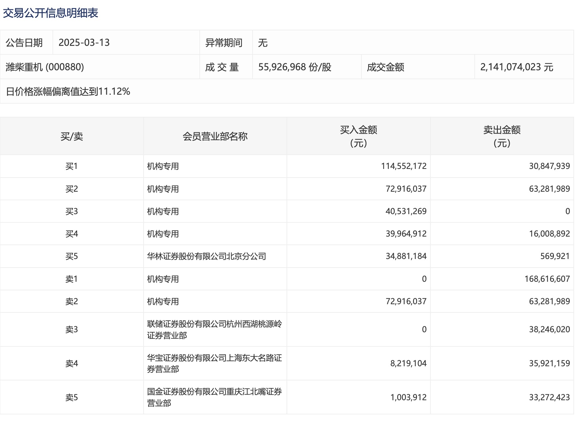This screenshot has height=421, width=581.
Task: Click sell amount 168,616,607
Action: [x=547, y=279]
